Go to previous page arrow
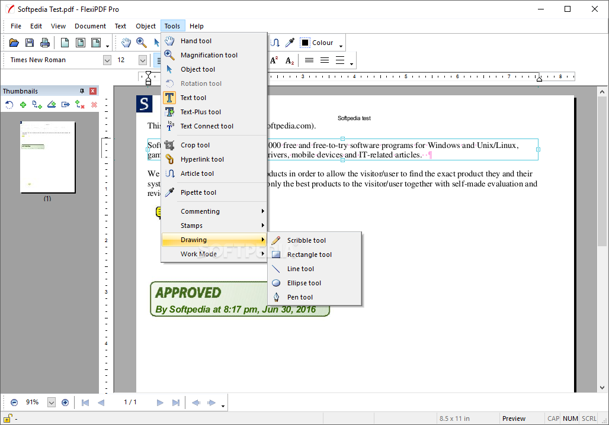Screen dimensions: 609x425 pos(101,403)
